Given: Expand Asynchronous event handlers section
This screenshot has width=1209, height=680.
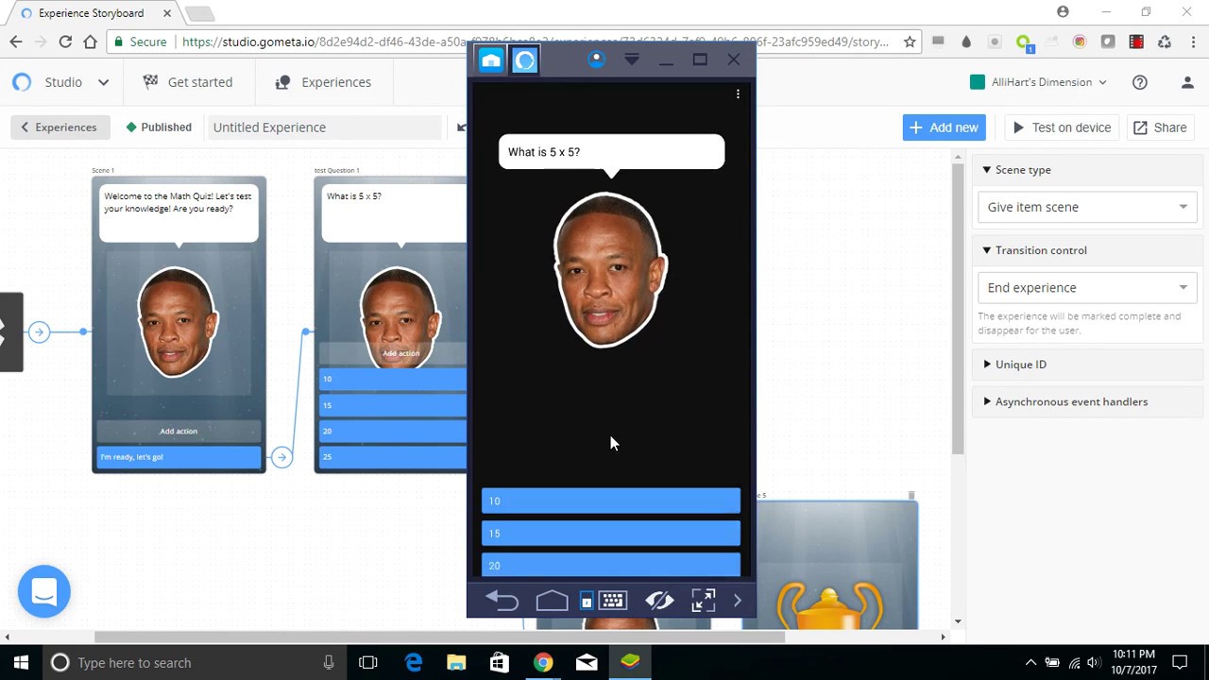Looking at the screenshot, I should tap(1064, 401).
